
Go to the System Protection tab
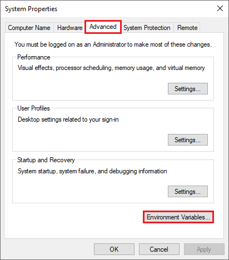(147, 28)
